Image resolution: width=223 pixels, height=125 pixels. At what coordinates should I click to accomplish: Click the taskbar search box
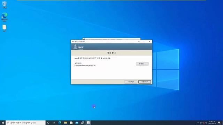coord(25,123)
